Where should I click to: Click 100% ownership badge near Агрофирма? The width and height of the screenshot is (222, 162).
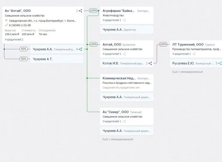coord(93,10)
